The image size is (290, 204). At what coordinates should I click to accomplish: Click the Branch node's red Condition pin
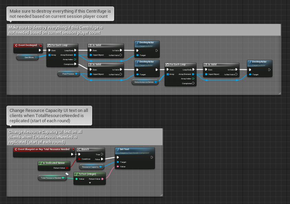click(x=79, y=159)
